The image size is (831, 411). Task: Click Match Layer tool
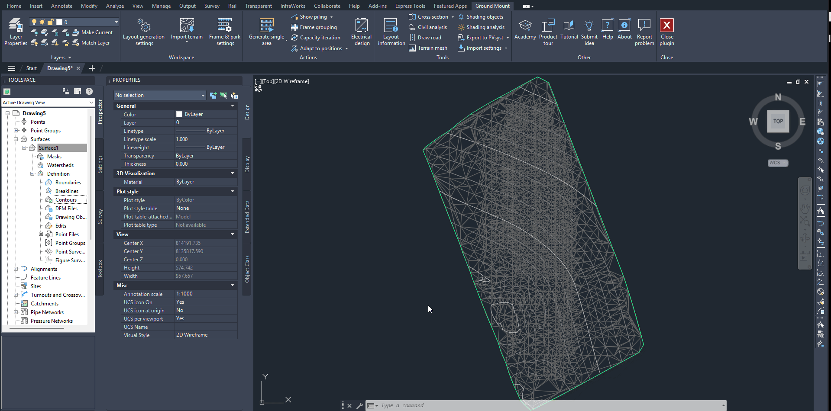point(91,43)
